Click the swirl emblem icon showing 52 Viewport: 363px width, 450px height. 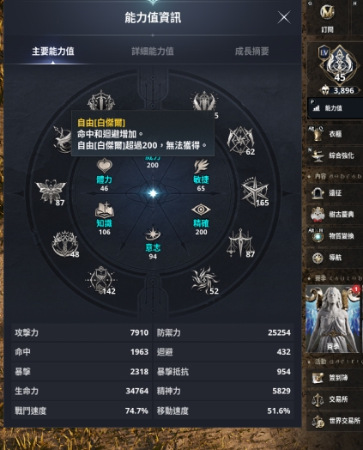coord(204,280)
